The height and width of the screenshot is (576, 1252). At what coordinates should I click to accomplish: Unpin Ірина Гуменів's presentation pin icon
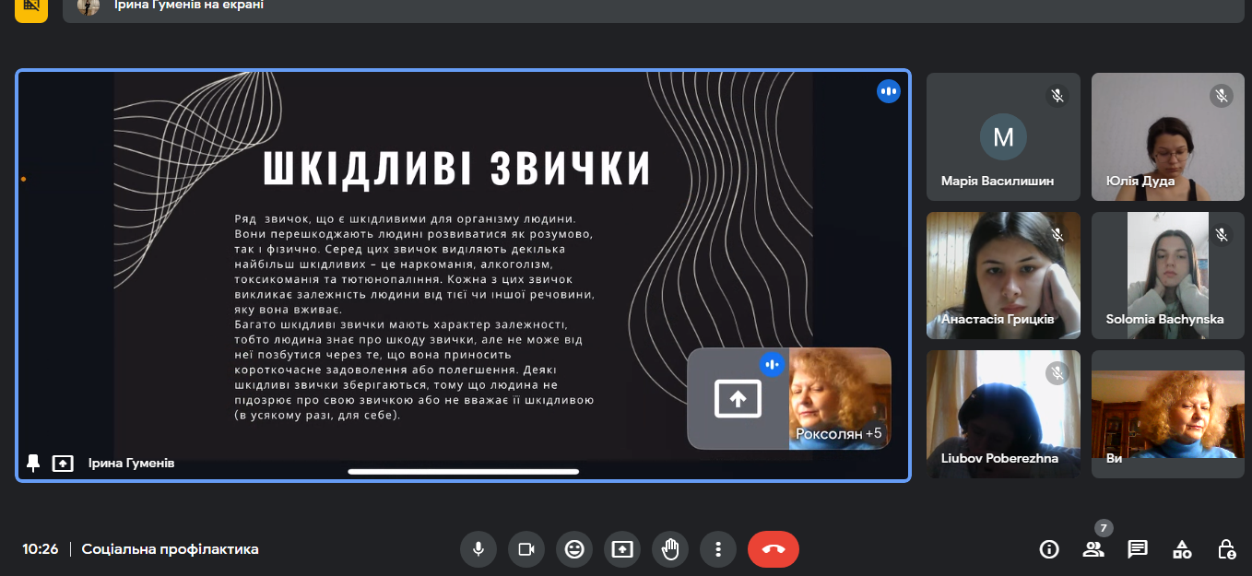pos(34,463)
